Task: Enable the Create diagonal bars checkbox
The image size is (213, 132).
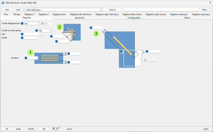Action: pos(22,23)
